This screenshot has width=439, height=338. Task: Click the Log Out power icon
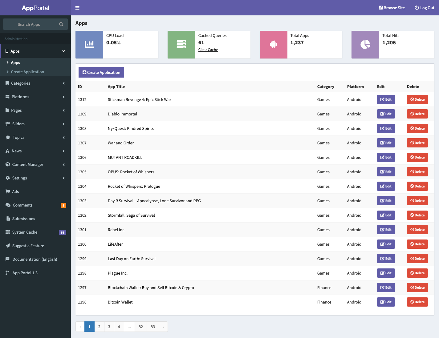(x=417, y=8)
